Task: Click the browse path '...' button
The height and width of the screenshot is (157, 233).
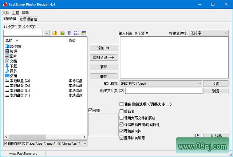Action: pyautogui.click(x=47, y=33)
